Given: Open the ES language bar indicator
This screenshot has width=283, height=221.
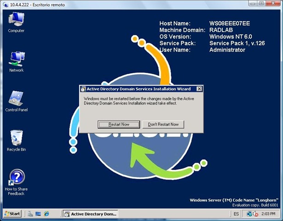Looking at the screenshot, I should (236, 214).
